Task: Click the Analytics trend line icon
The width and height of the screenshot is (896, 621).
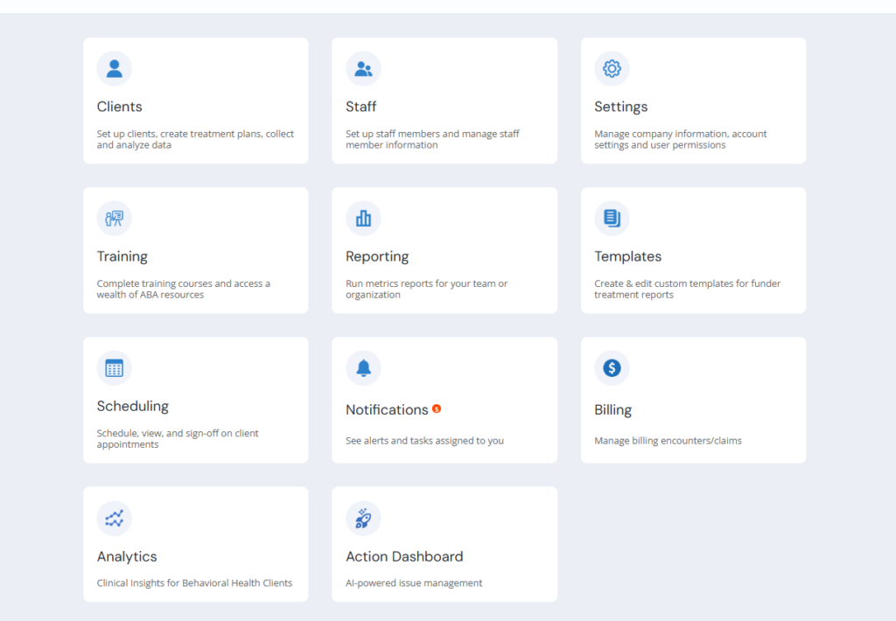Action: click(115, 518)
